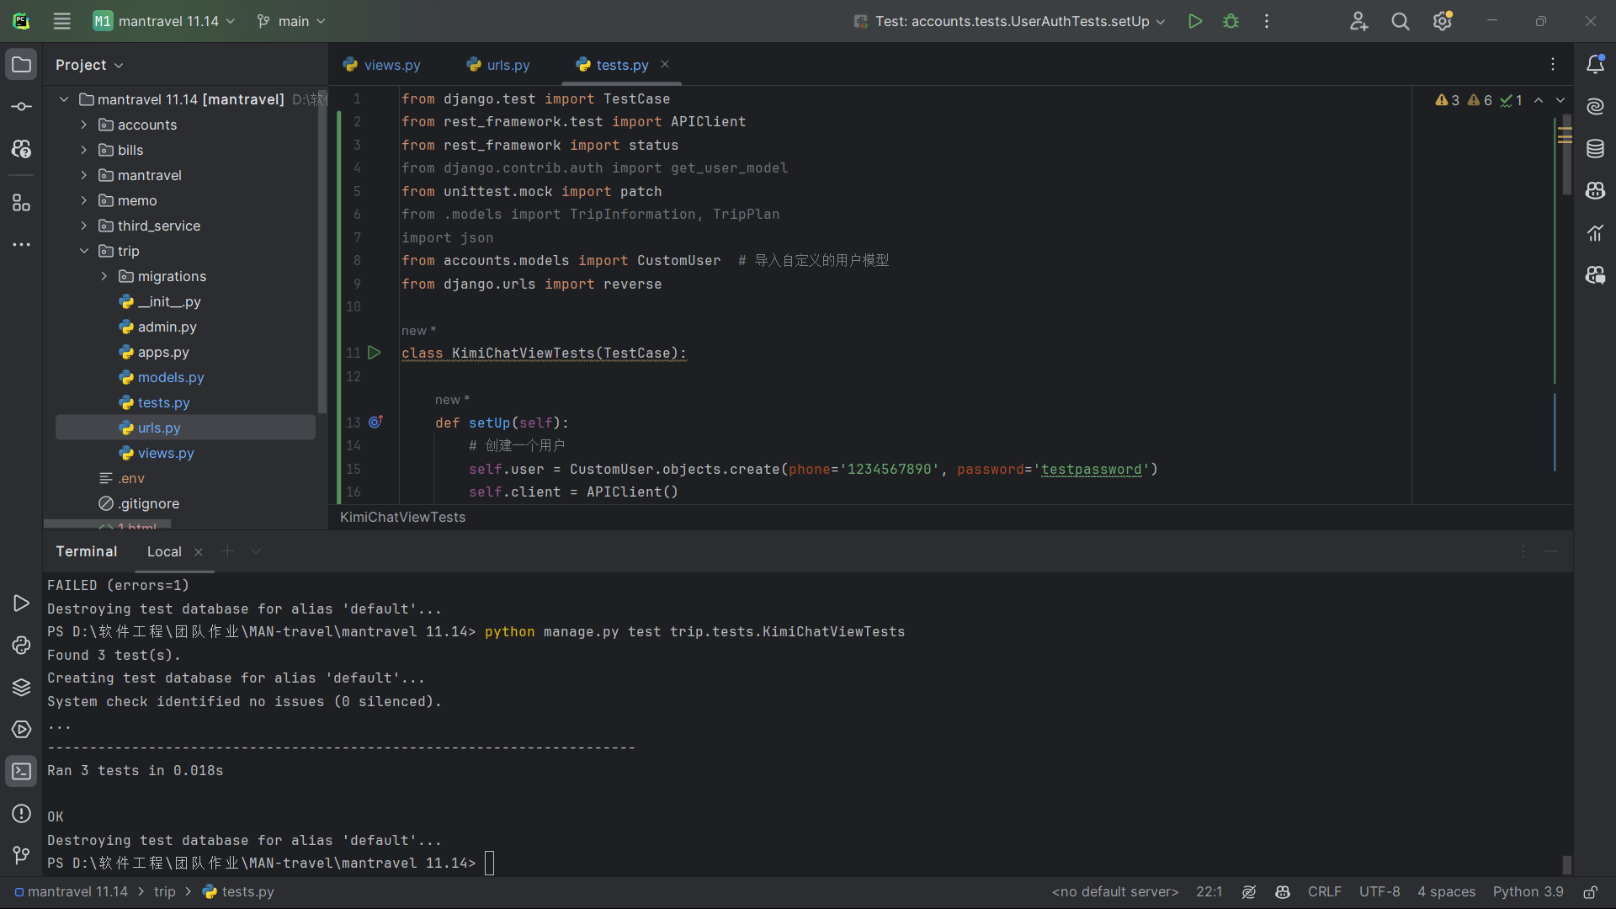The image size is (1616, 909).
Task: Run the current test configuration
Action: pos(1194,21)
